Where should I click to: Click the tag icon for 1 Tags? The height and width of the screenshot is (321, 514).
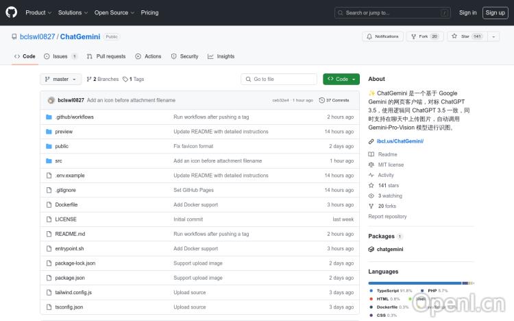click(125, 80)
